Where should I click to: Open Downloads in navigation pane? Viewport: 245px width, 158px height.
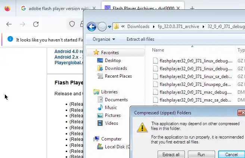[116, 68]
